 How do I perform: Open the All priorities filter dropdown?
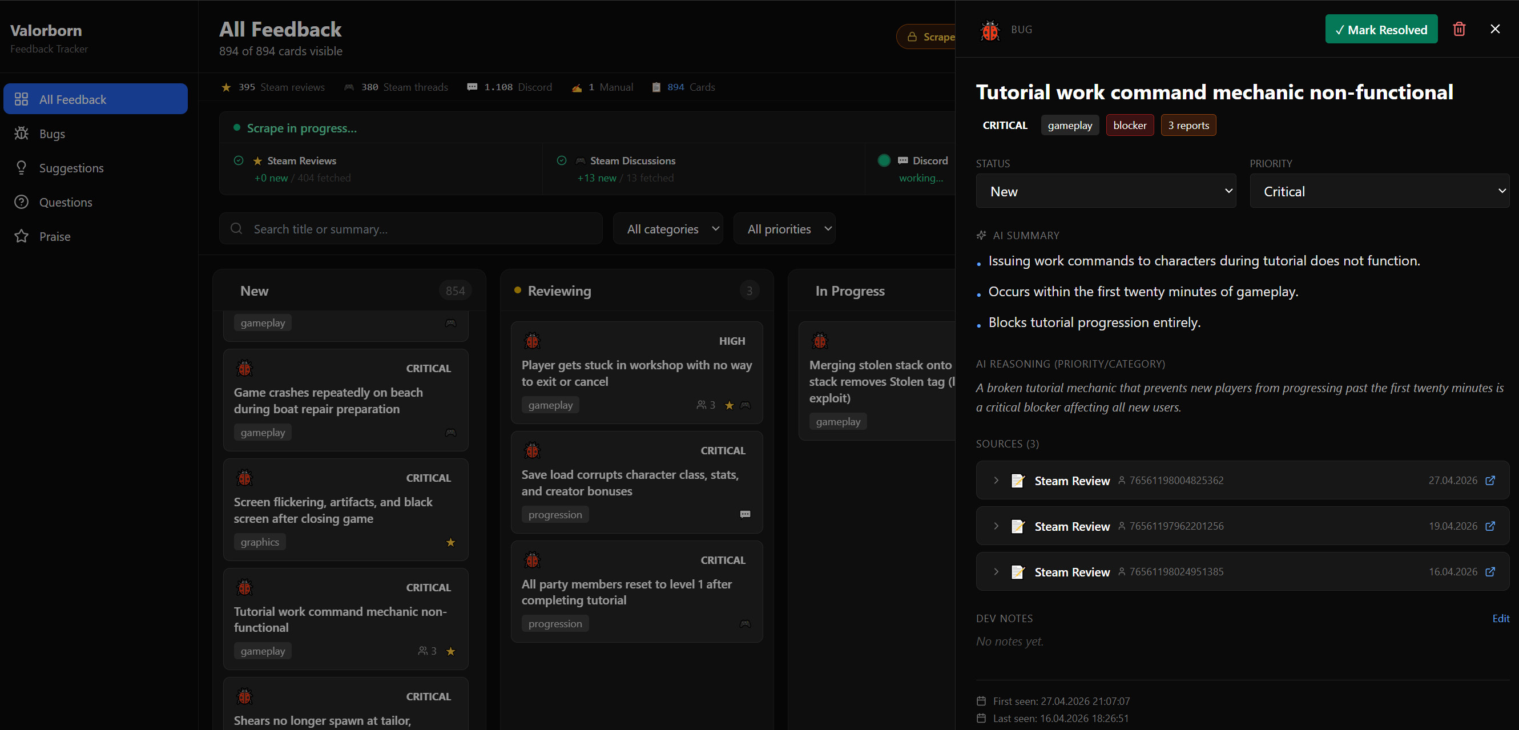click(x=784, y=229)
